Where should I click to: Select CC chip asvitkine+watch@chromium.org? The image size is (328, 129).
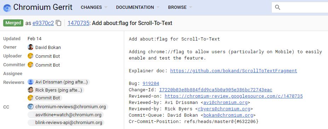[x=65, y=115]
